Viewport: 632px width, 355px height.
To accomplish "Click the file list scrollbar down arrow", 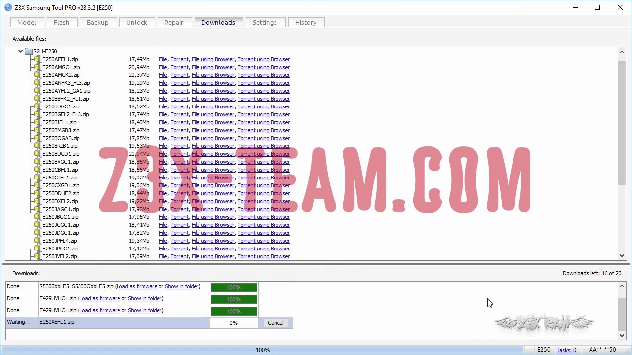I will (622, 256).
